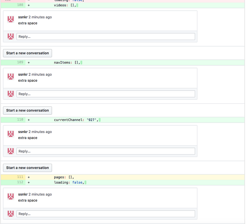Click code text 'videos: [],'
The width and height of the screenshot is (246, 224).
(65, 5)
